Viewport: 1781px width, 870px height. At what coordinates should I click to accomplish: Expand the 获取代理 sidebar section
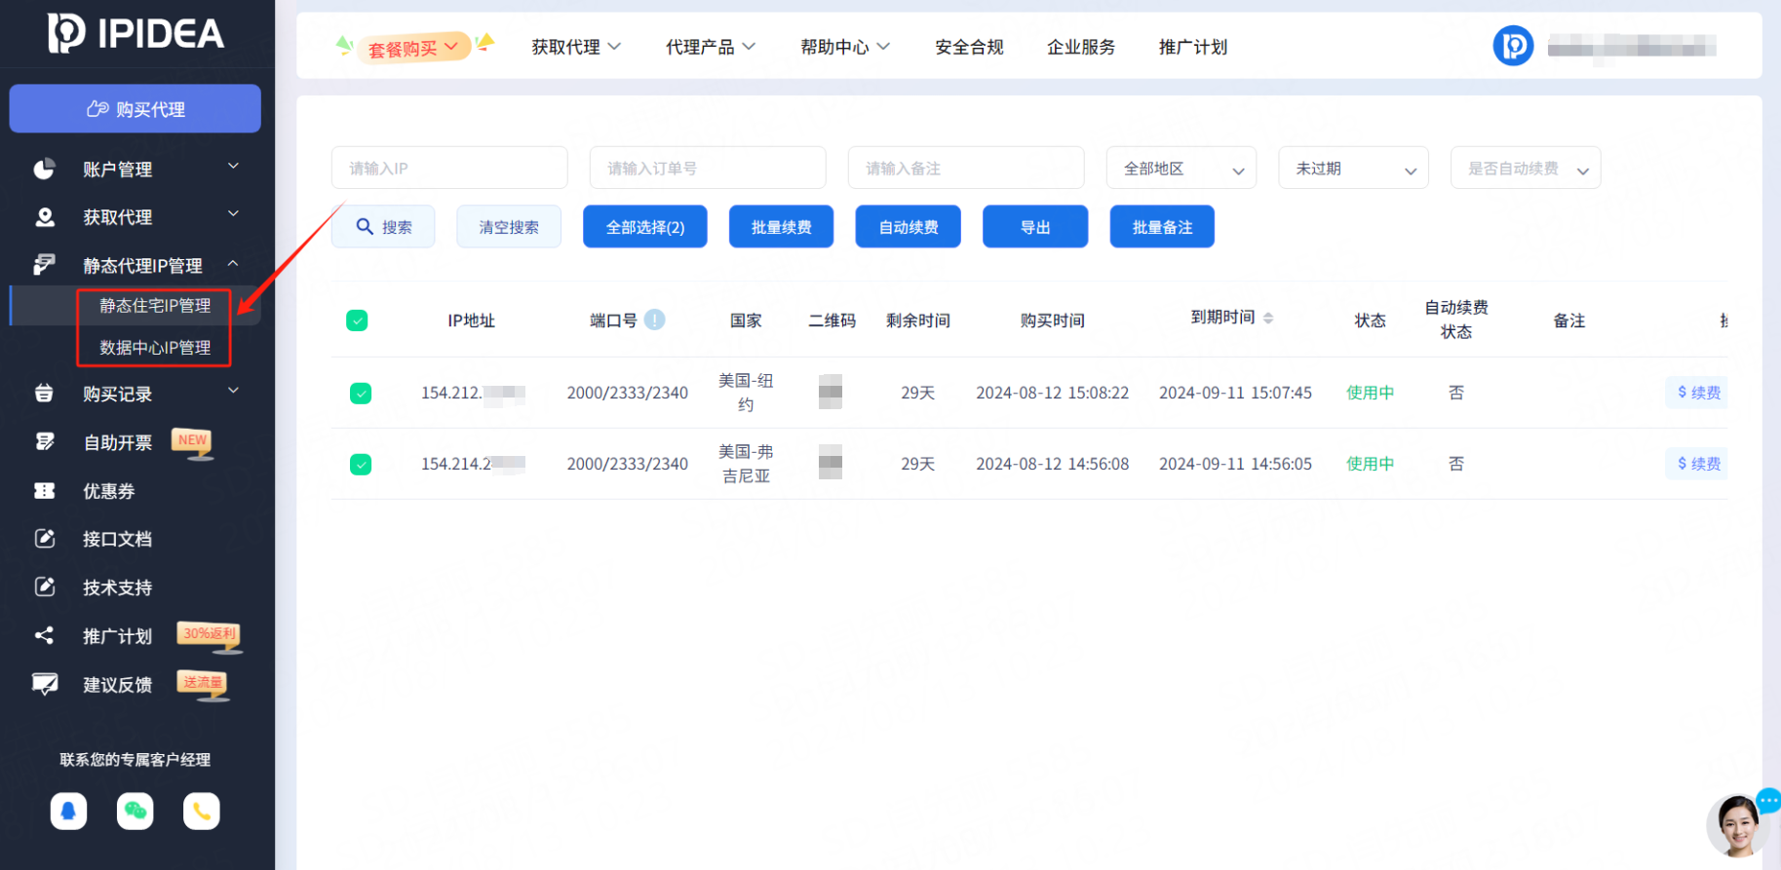click(233, 214)
